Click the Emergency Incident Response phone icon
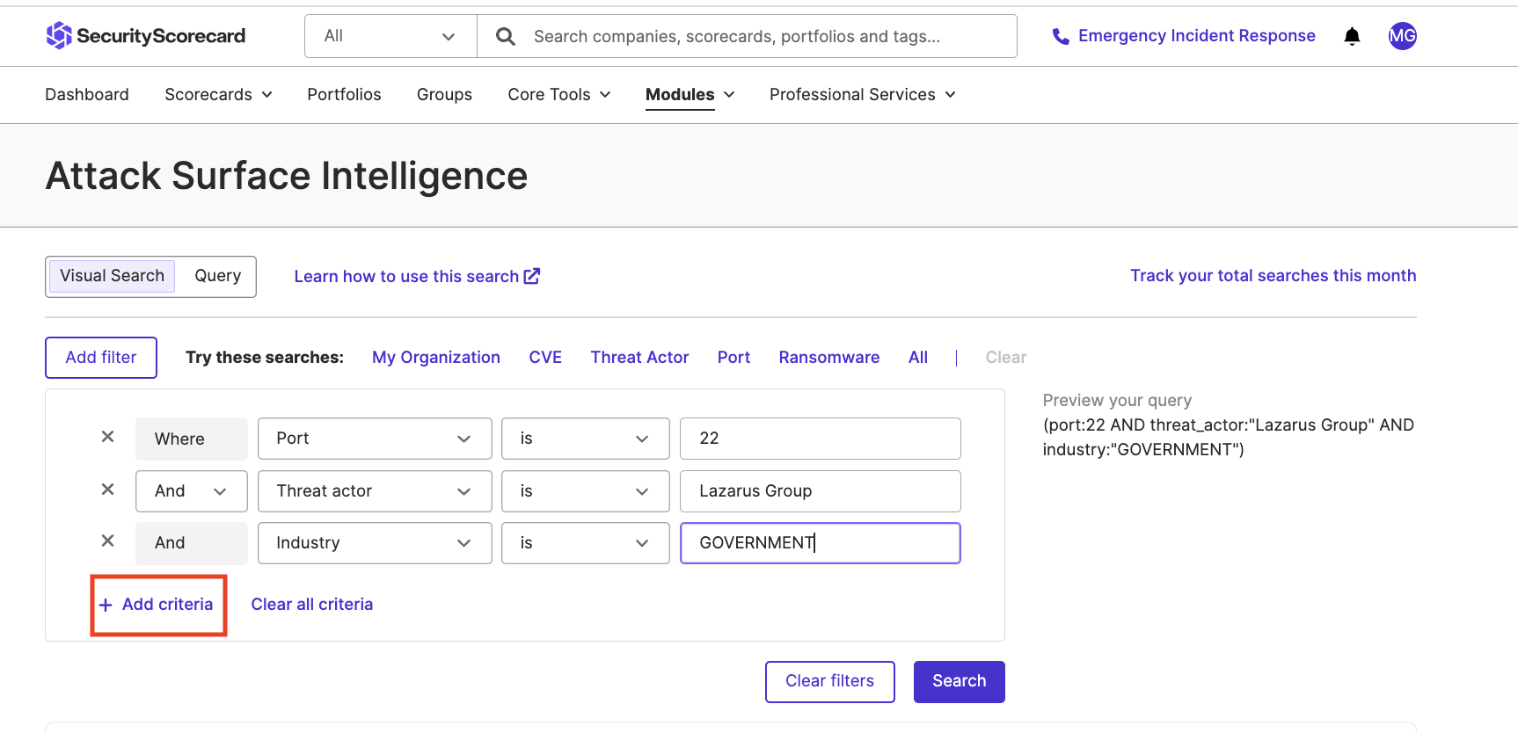Viewport: 1518px width, 733px height. tap(1062, 36)
